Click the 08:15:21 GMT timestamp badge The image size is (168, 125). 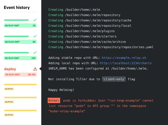20,25
